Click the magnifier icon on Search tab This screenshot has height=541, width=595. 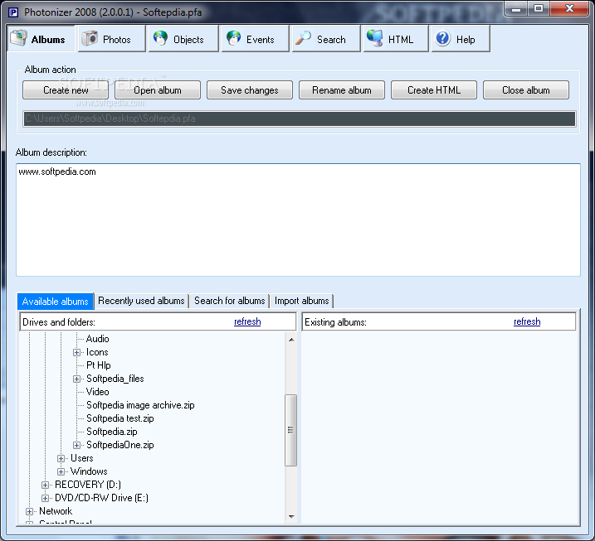click(x=303, y=38)
